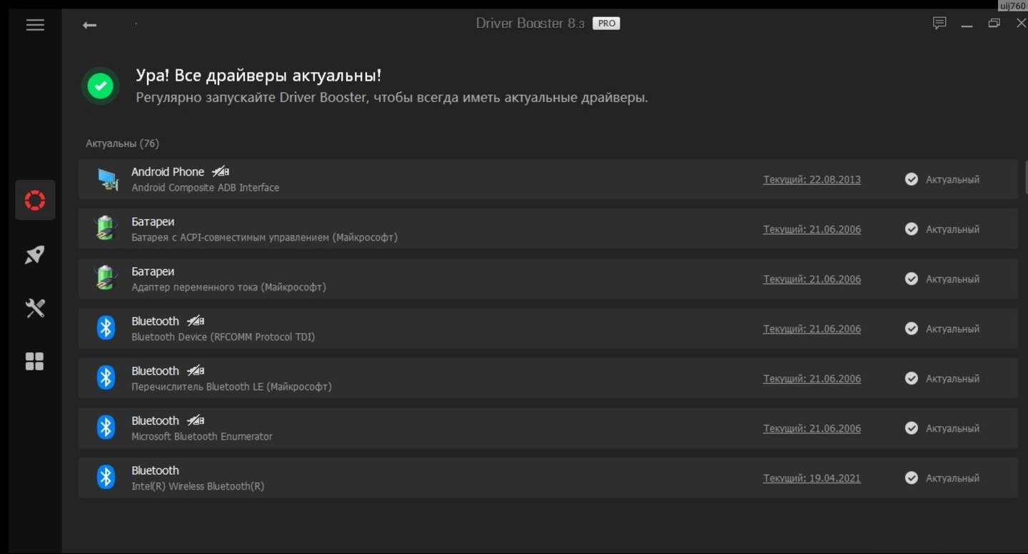The image size is (1028, 554).
Task: Click the Актуальны (76) section header
Action: pyautogui.click(x=122, y=143)
